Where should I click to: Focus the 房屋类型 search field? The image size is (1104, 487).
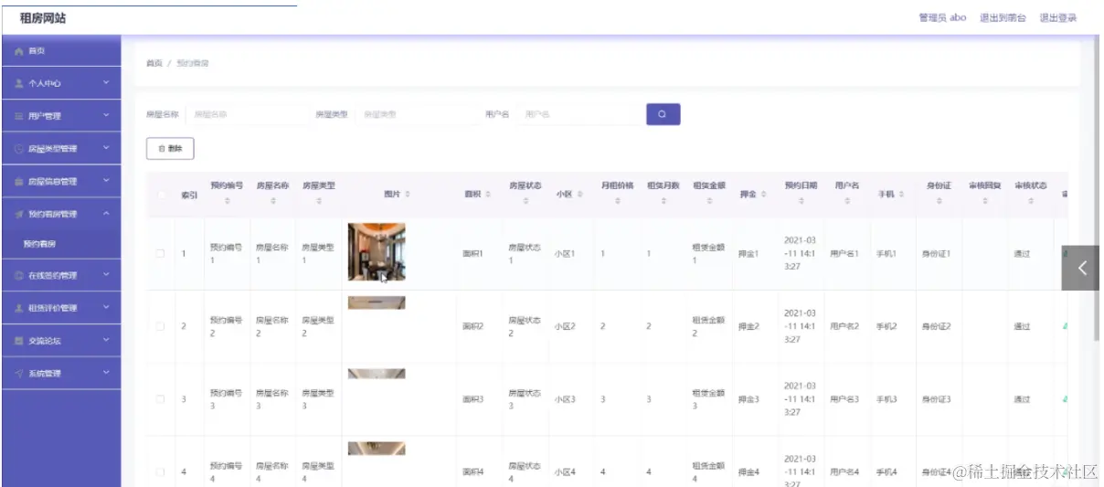point(416,114)
